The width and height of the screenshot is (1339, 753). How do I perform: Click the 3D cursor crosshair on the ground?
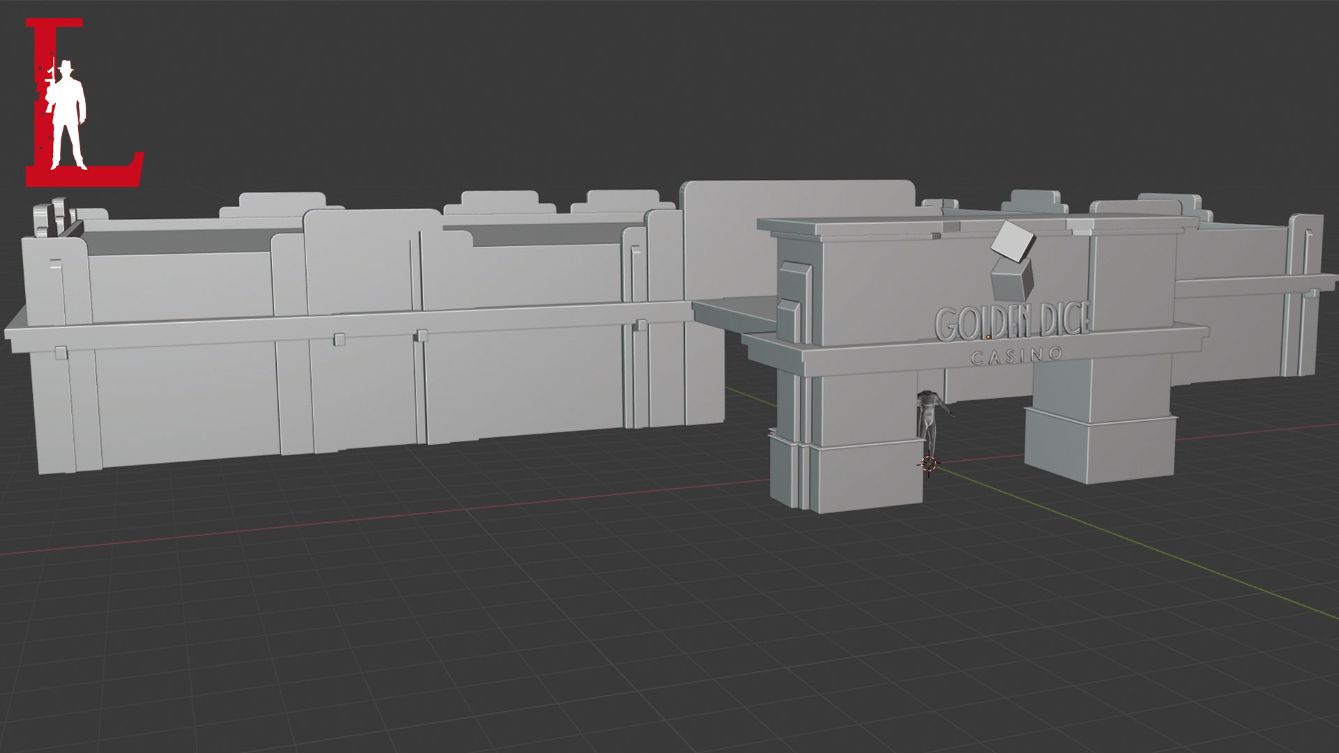point(928,463)
